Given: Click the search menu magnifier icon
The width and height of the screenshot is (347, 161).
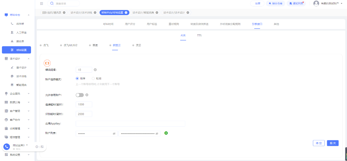Looking at the screenshot, I should coord(52,4).
